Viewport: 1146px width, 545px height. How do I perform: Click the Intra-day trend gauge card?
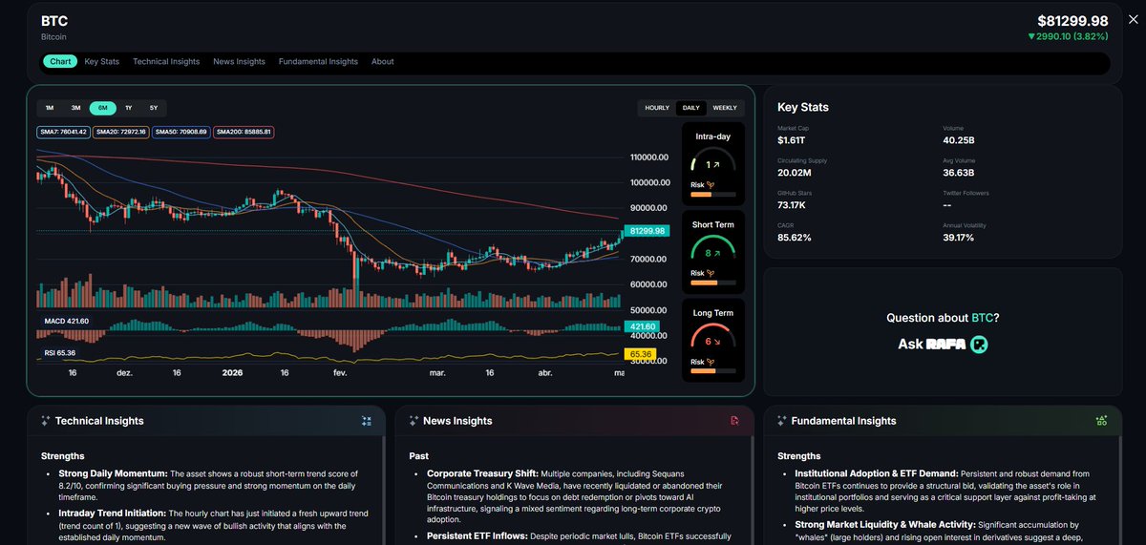(713, 164)
